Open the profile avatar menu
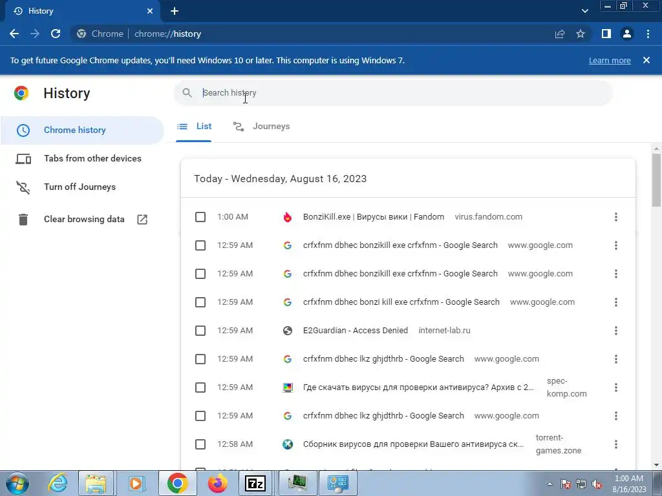Viewport: 662px width, 496px height. [627, 34]
